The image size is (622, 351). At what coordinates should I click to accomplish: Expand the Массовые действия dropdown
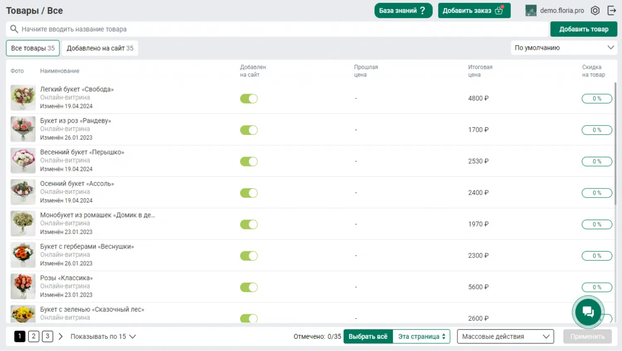click(x=505, y=337)
